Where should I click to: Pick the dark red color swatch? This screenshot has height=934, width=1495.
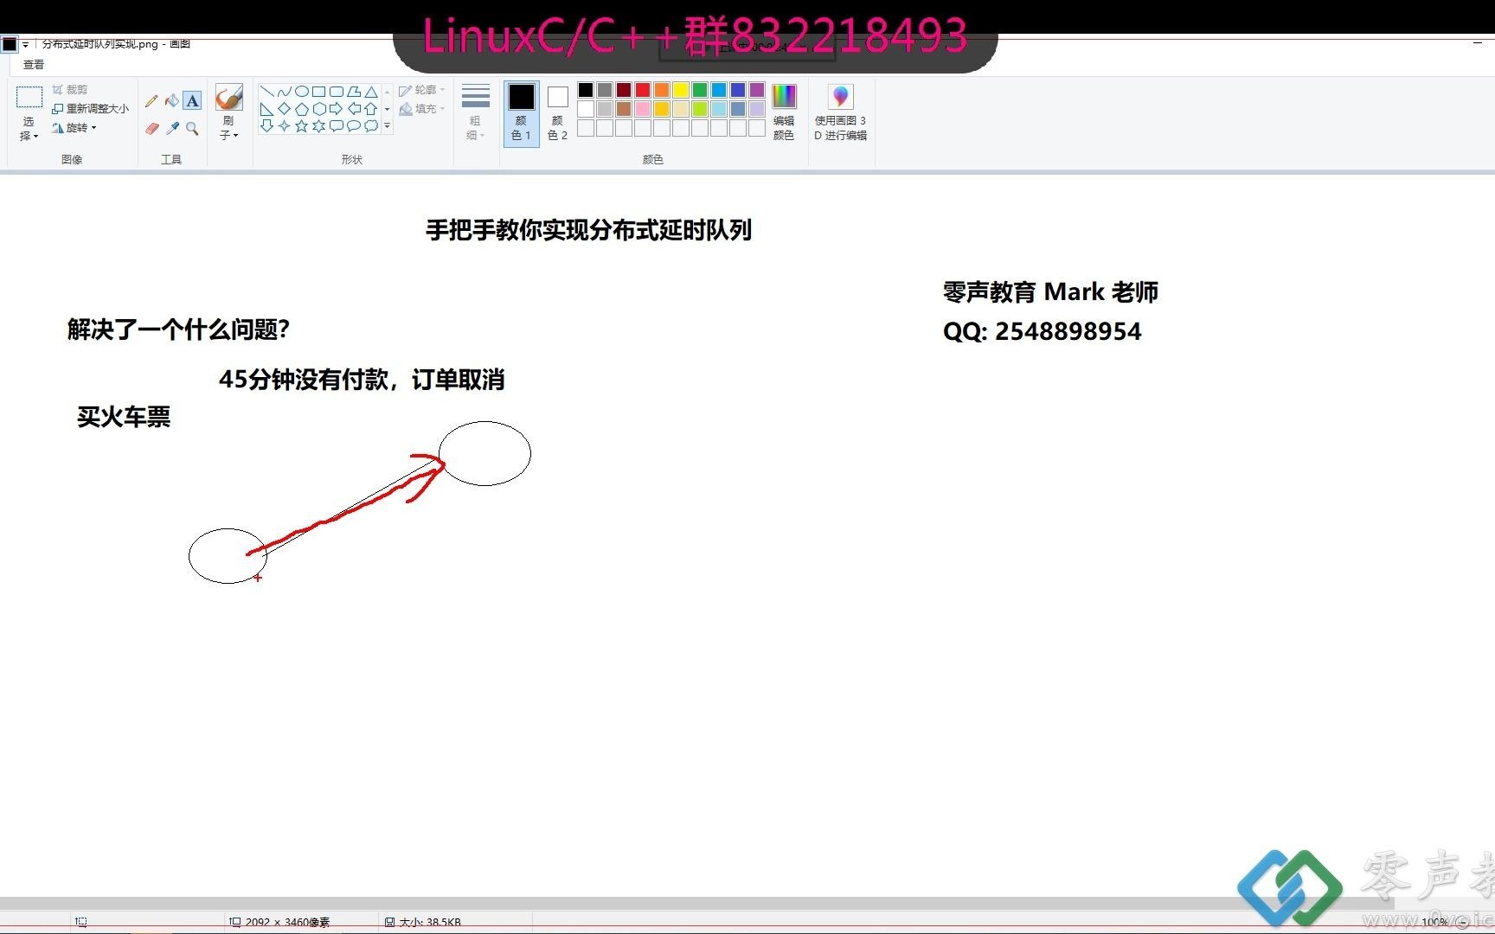tap(624, 90)
